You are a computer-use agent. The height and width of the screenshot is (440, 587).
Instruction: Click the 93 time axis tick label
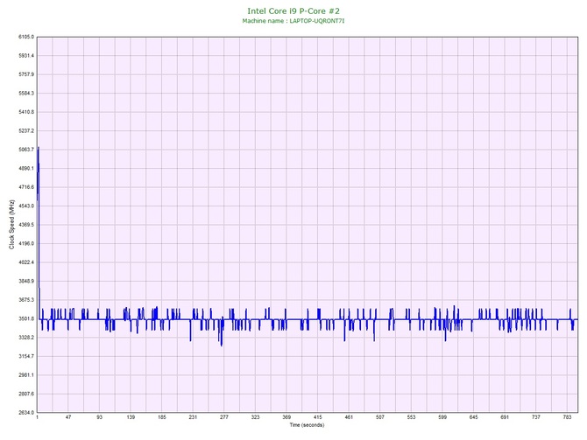(x=100, y=417)
